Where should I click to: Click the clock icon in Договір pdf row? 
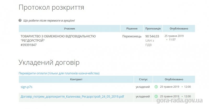click(156, 97)
